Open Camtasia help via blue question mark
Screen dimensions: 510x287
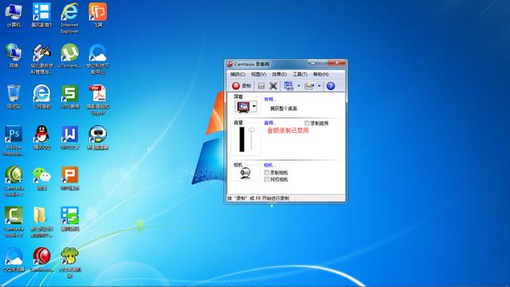[331, 86]
